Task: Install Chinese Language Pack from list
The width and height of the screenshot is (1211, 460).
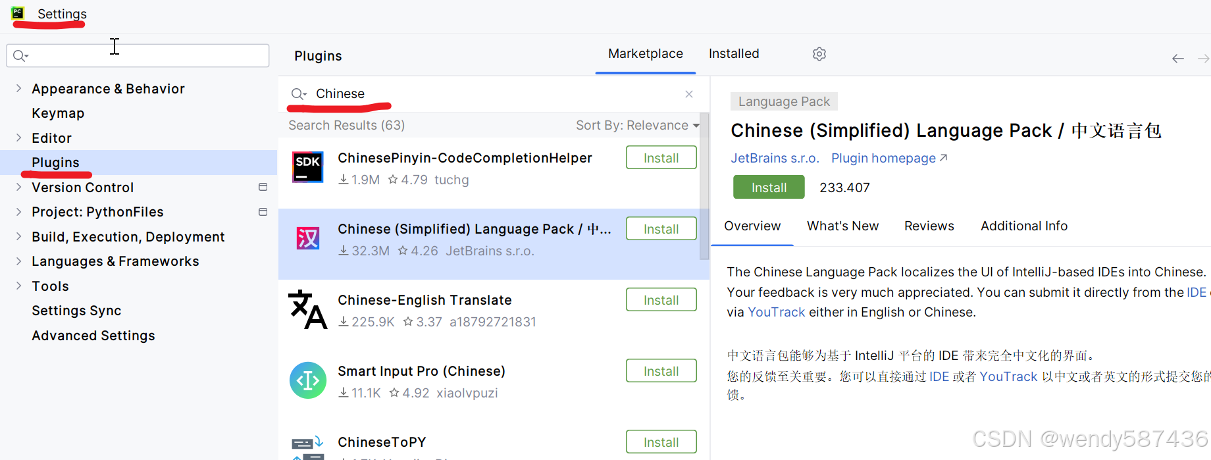Action: coord(661,229)
